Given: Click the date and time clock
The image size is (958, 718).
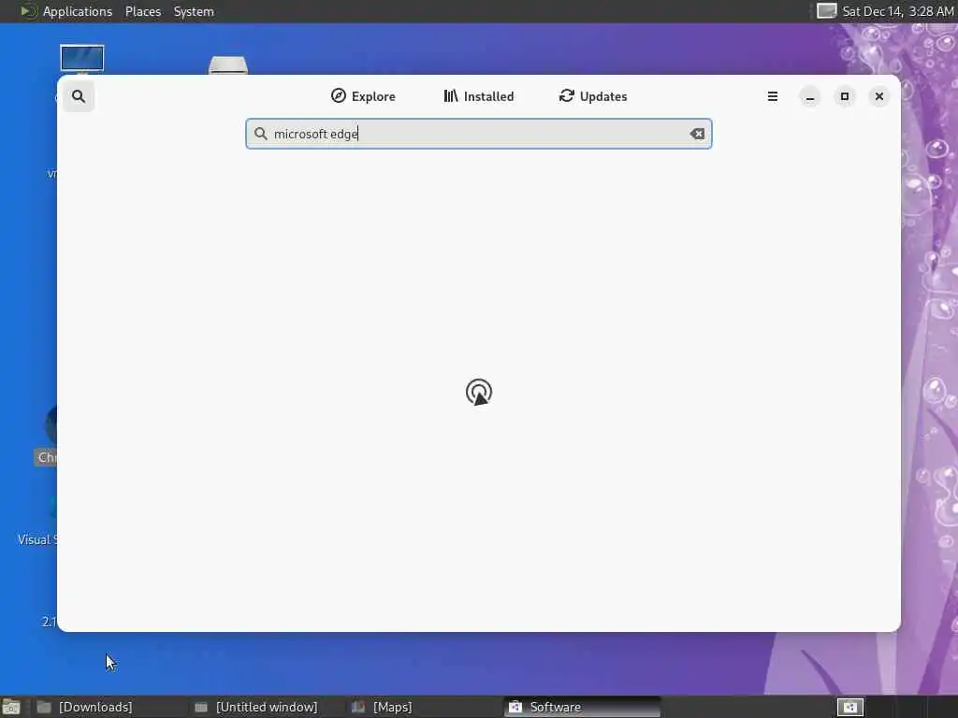Looking at the screenshot, I should pyautogui.click(x=897, y=11).
